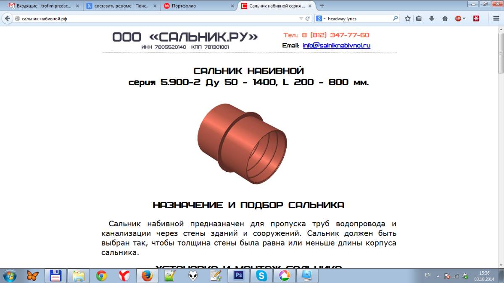Show bookmarks list icon in toolbar
Viewport: 504px width, 283px height.
click(419, 18)
